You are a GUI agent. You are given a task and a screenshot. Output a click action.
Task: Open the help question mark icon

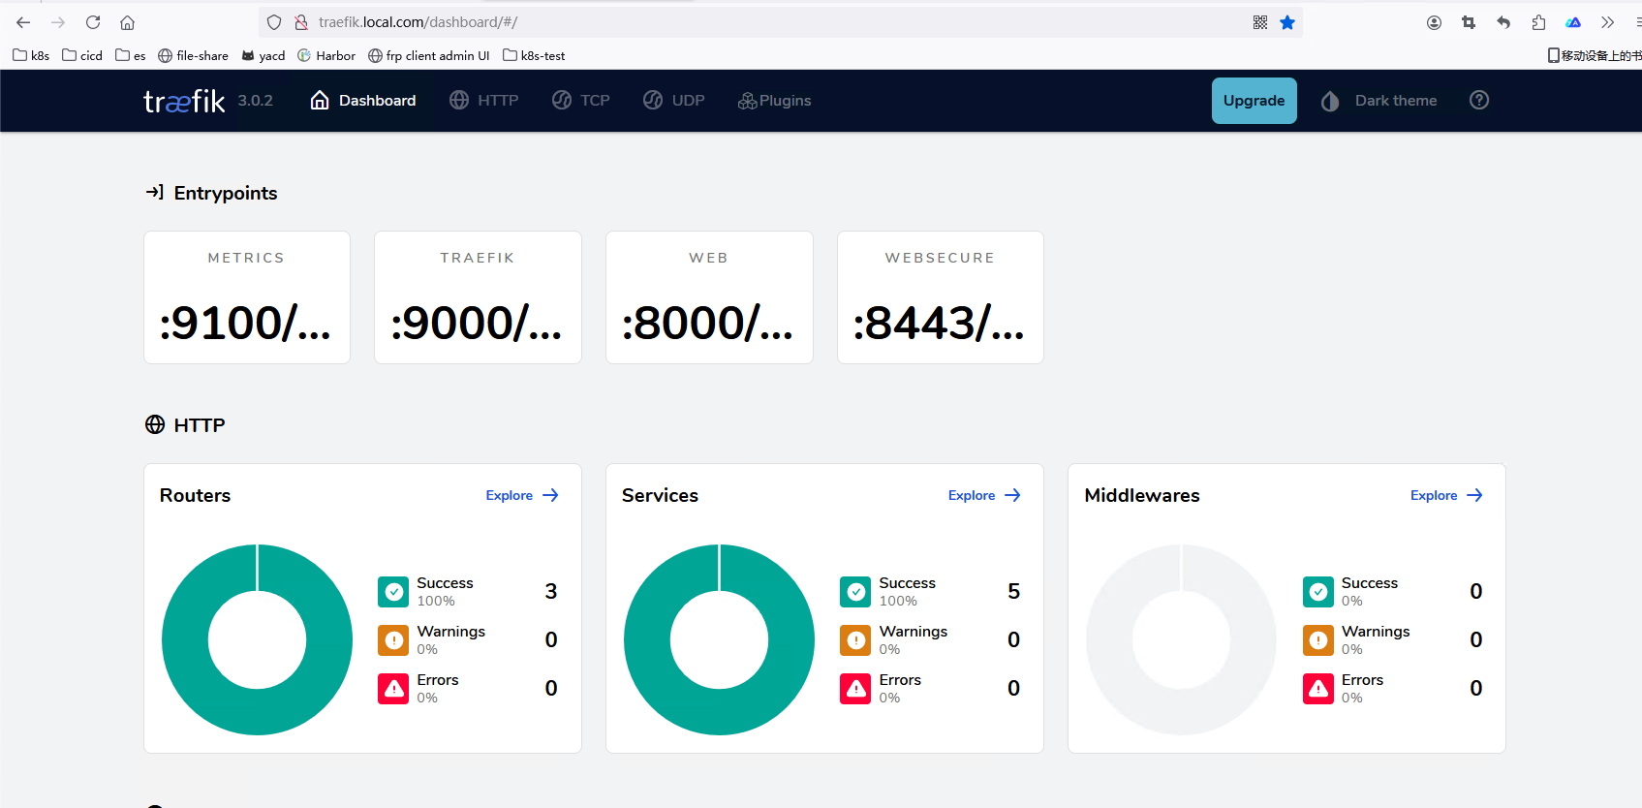point(1479,100)
